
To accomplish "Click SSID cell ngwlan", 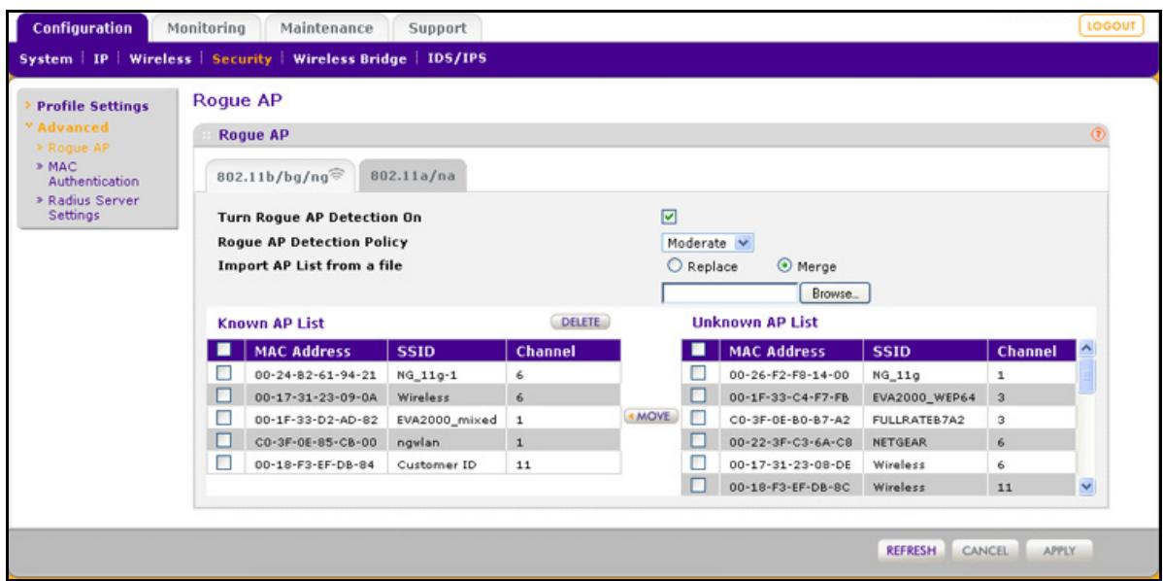I will [445, 441].
